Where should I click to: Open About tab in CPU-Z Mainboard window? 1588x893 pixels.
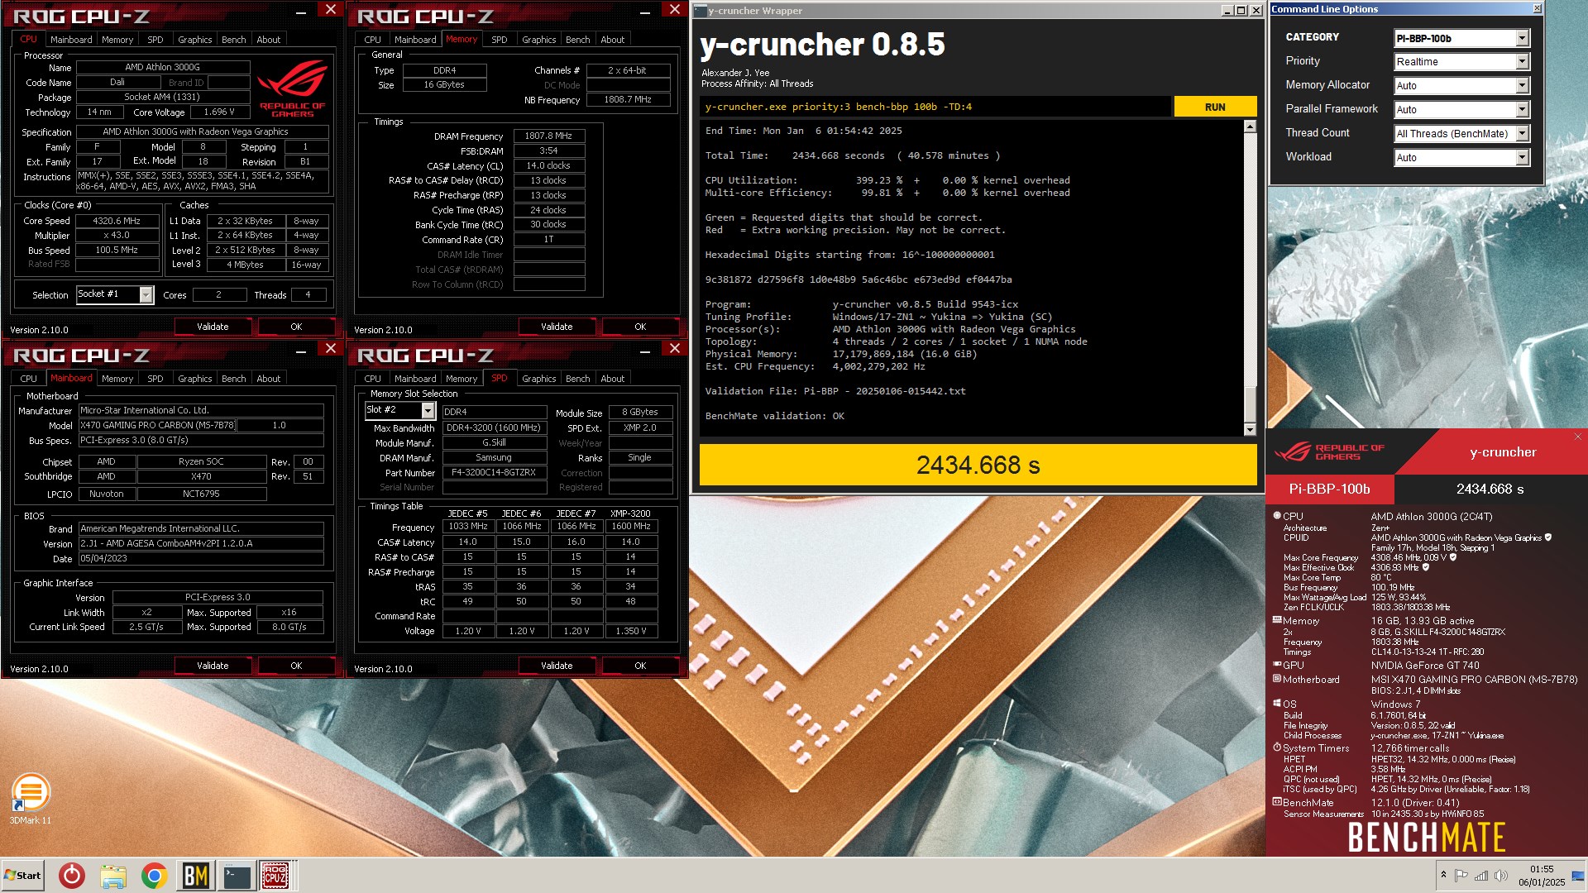click(x=269, y=379)
